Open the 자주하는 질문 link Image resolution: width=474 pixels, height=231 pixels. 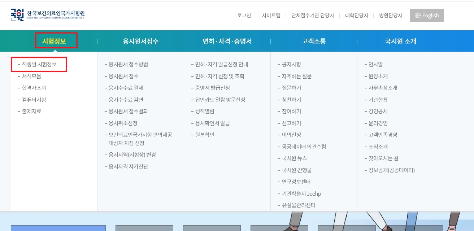coord(297,76)
